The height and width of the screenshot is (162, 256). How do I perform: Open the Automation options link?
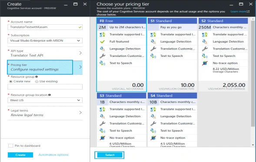pos(53,155)
